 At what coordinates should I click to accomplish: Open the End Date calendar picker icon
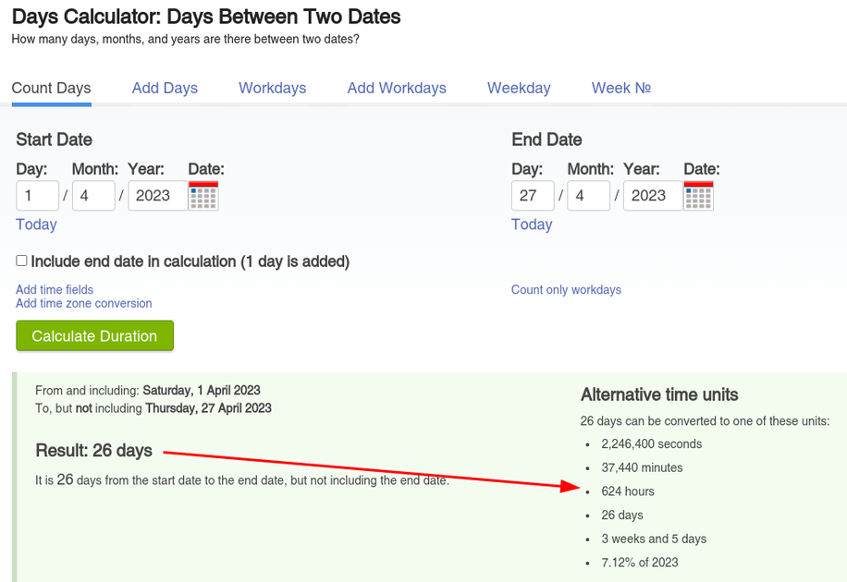tap(699, 196)
